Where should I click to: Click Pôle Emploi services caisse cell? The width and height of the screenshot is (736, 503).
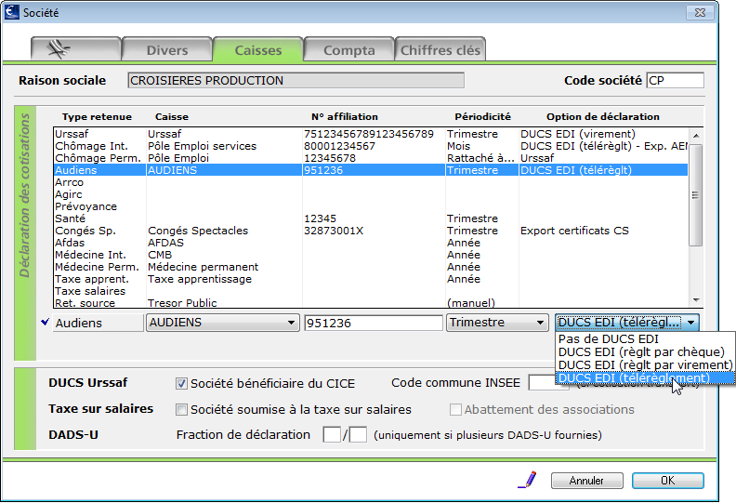pyautogui.click(x=203, y=146)
